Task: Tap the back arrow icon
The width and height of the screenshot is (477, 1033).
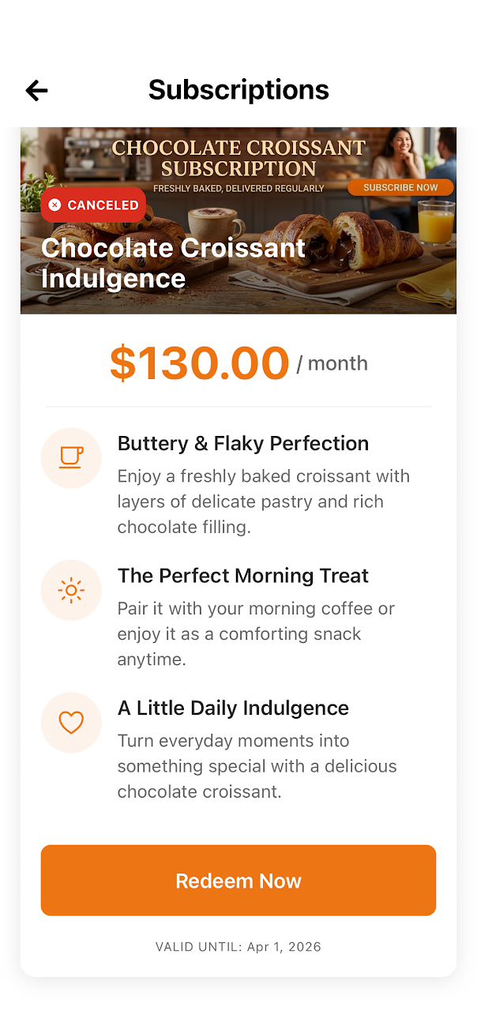Action: tap(36, 91)
